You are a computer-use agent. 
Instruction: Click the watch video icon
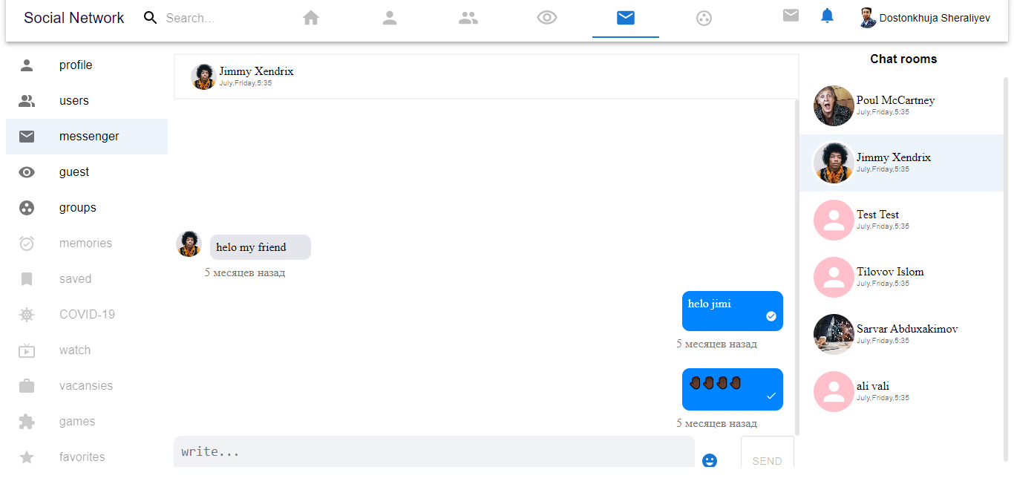click(x=27, y=350)
